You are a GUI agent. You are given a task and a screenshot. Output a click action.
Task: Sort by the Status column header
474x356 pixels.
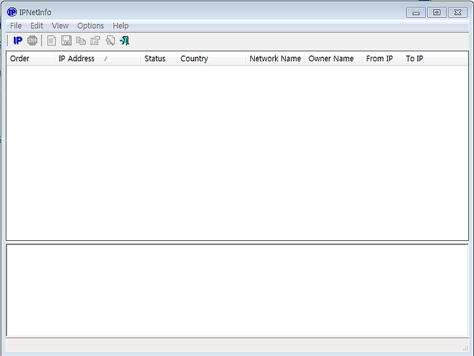[x=159, y=59]
